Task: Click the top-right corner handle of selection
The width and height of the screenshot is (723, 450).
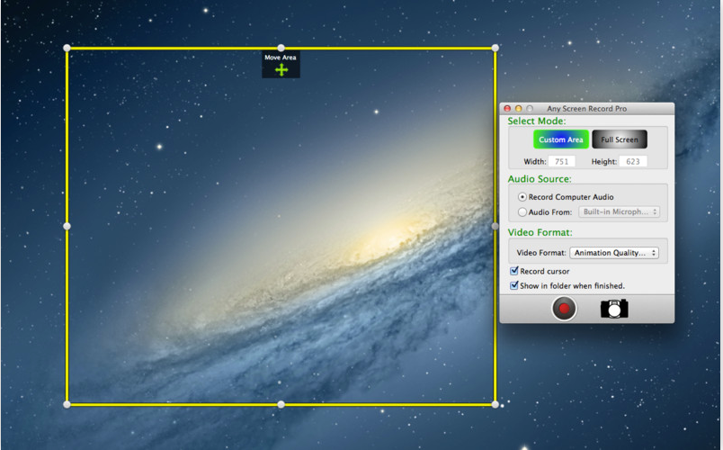Action: click(x=495, y=48)
